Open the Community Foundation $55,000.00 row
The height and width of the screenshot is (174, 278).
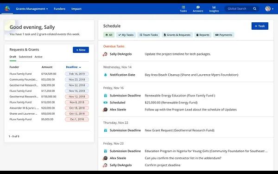[49, 79]
